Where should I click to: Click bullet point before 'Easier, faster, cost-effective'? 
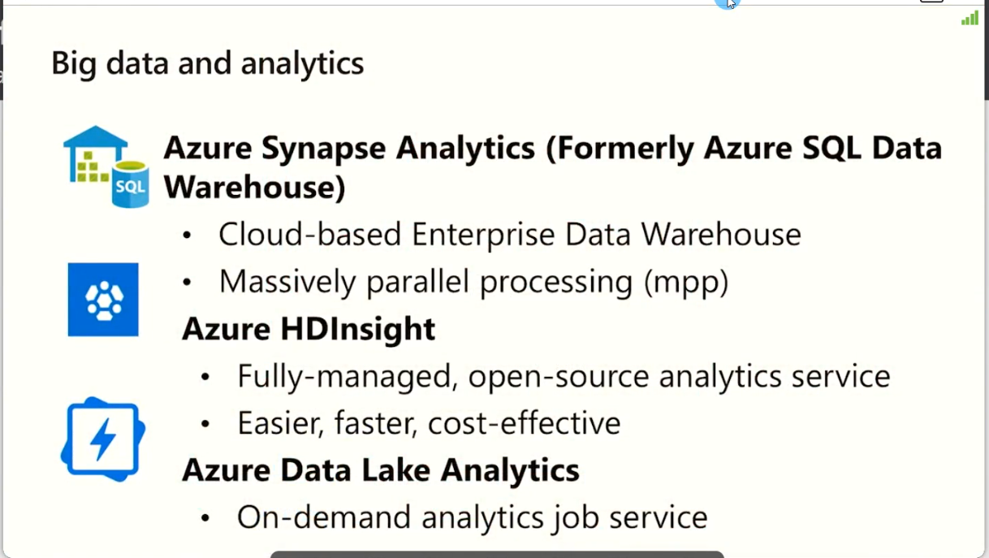[x=205, y=425]
